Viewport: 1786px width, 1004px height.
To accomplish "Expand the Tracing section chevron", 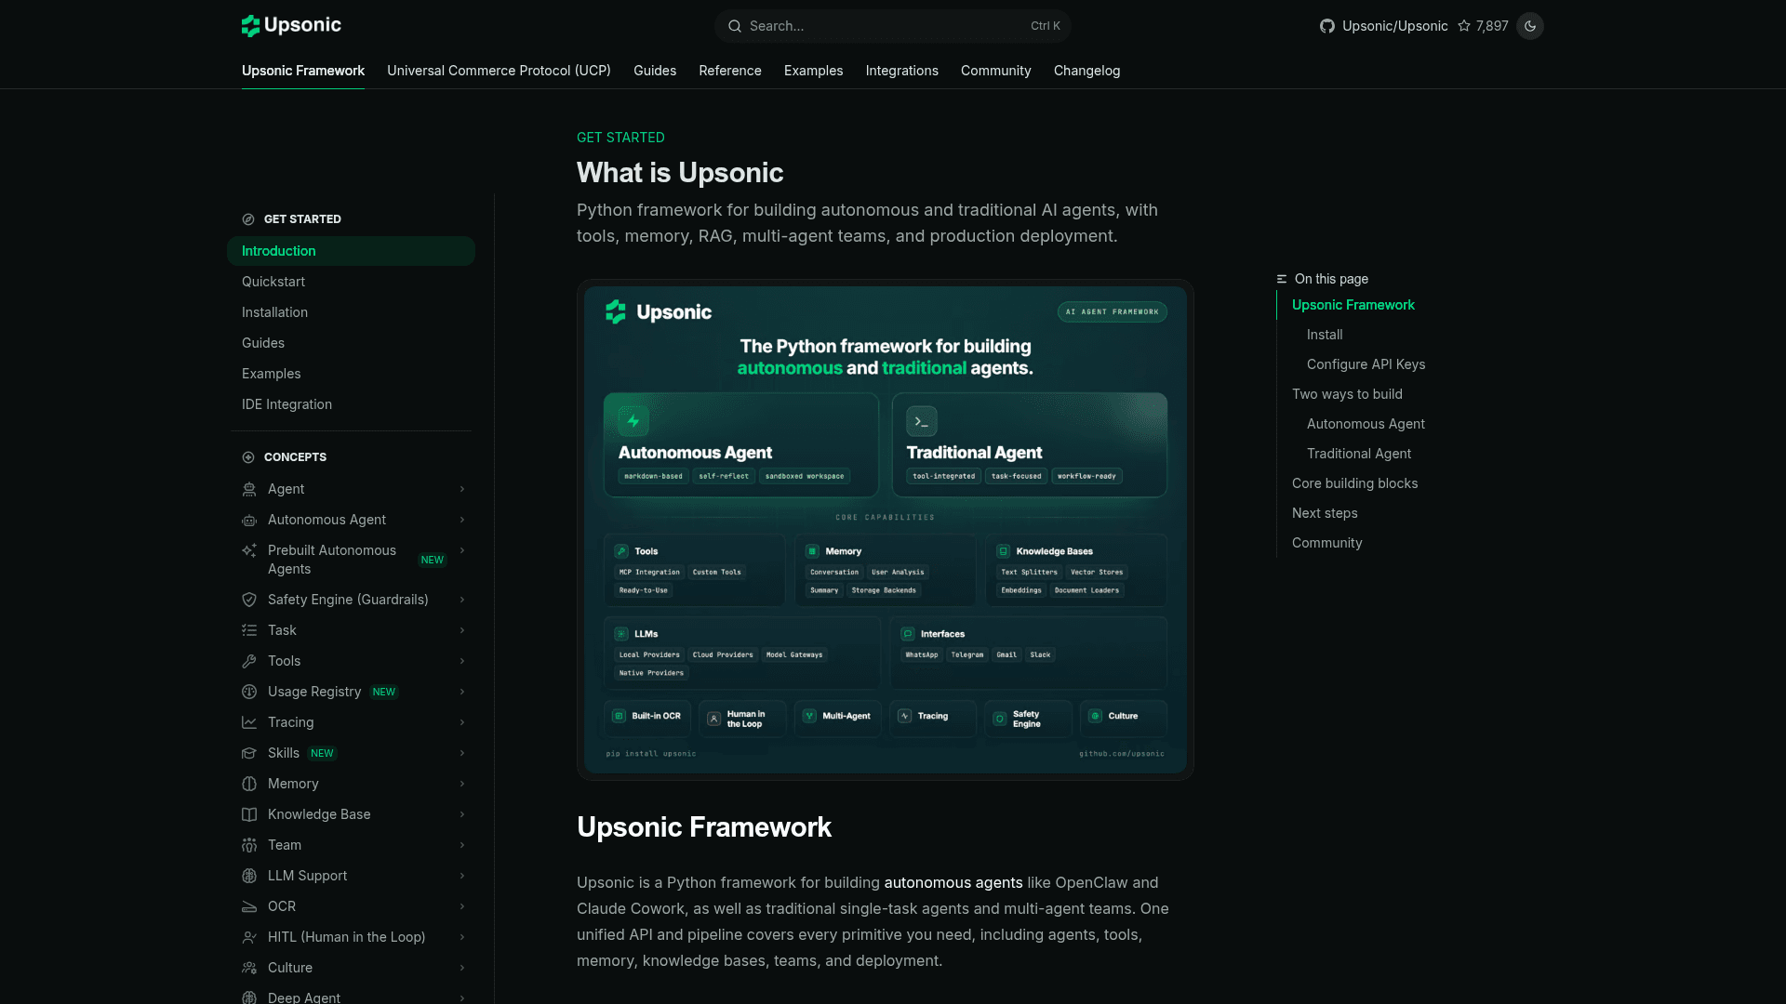I will [x=462, y=722].
